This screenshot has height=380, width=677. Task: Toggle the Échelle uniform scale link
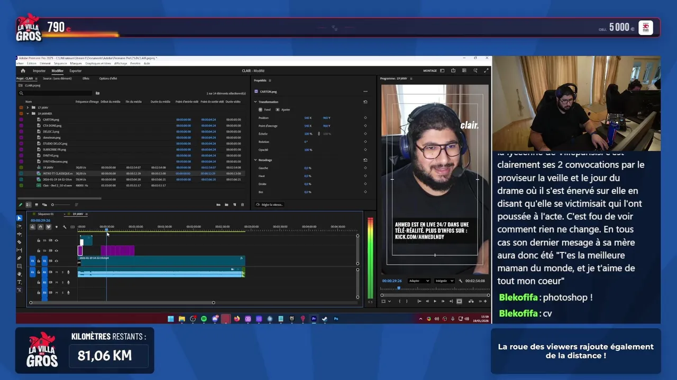pyautogui.click(x=318, y=134)
